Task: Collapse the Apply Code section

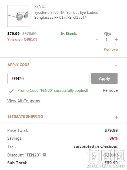Action: coord(116,65)
